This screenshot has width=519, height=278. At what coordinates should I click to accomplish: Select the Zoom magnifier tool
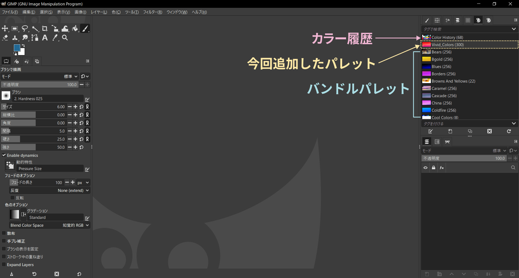coord(65,38)
